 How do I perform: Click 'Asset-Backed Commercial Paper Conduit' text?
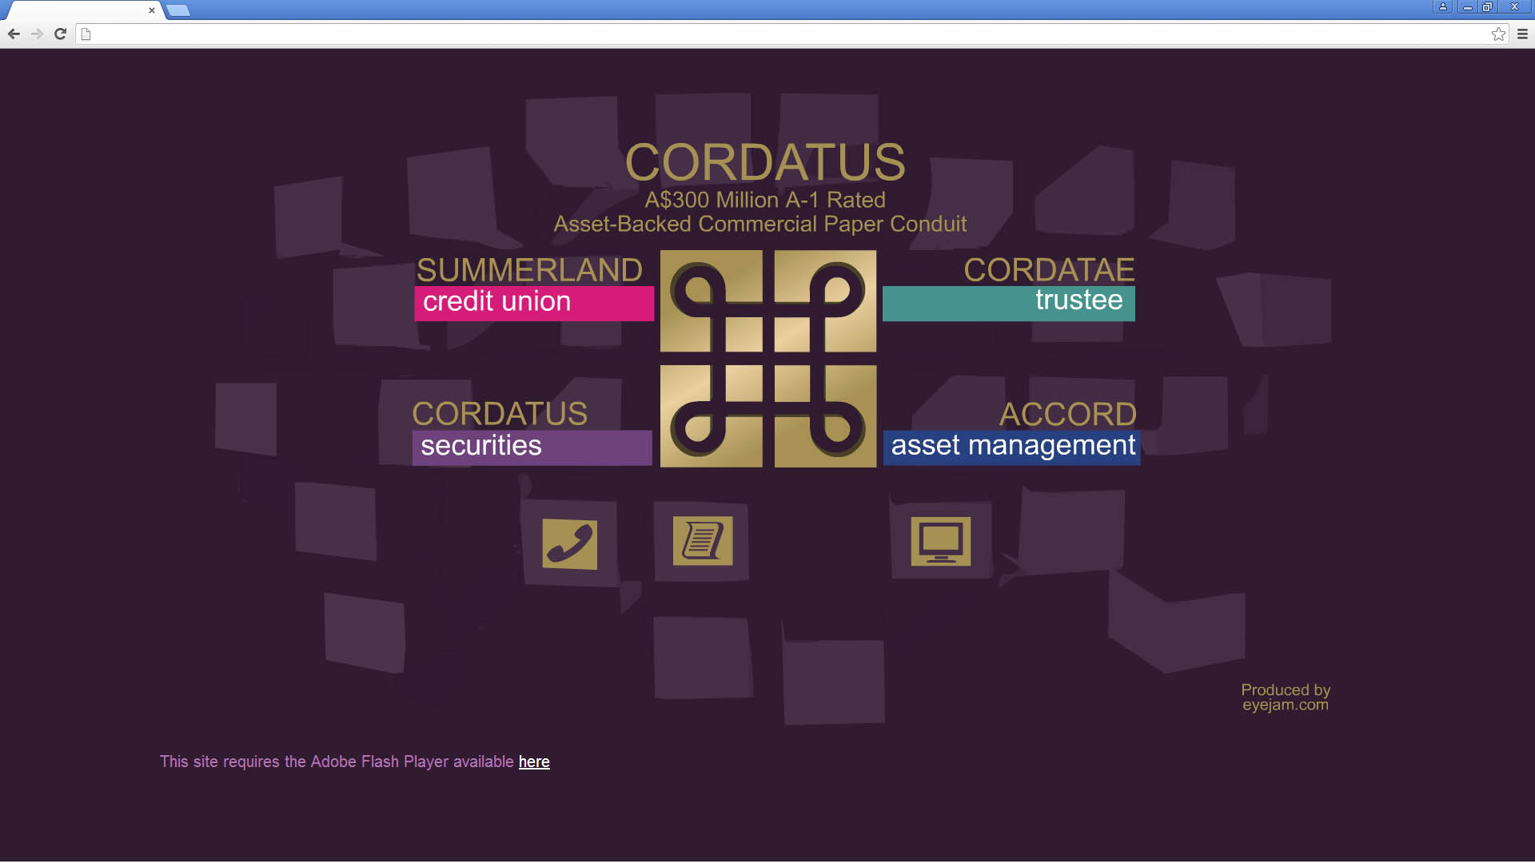tap(760, 224)
